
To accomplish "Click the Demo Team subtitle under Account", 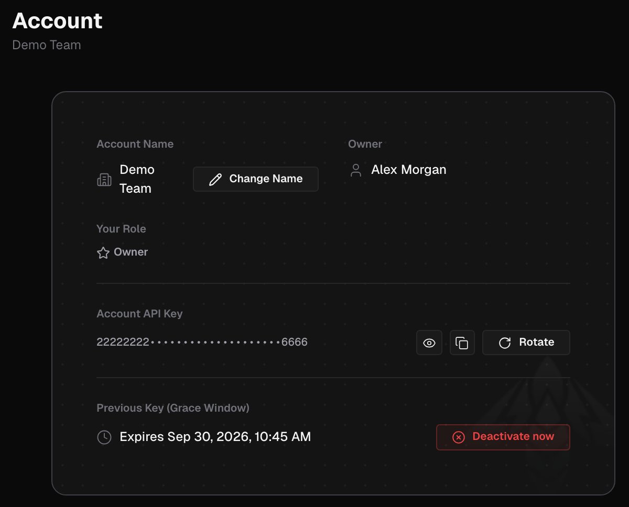I will point(47,45).
